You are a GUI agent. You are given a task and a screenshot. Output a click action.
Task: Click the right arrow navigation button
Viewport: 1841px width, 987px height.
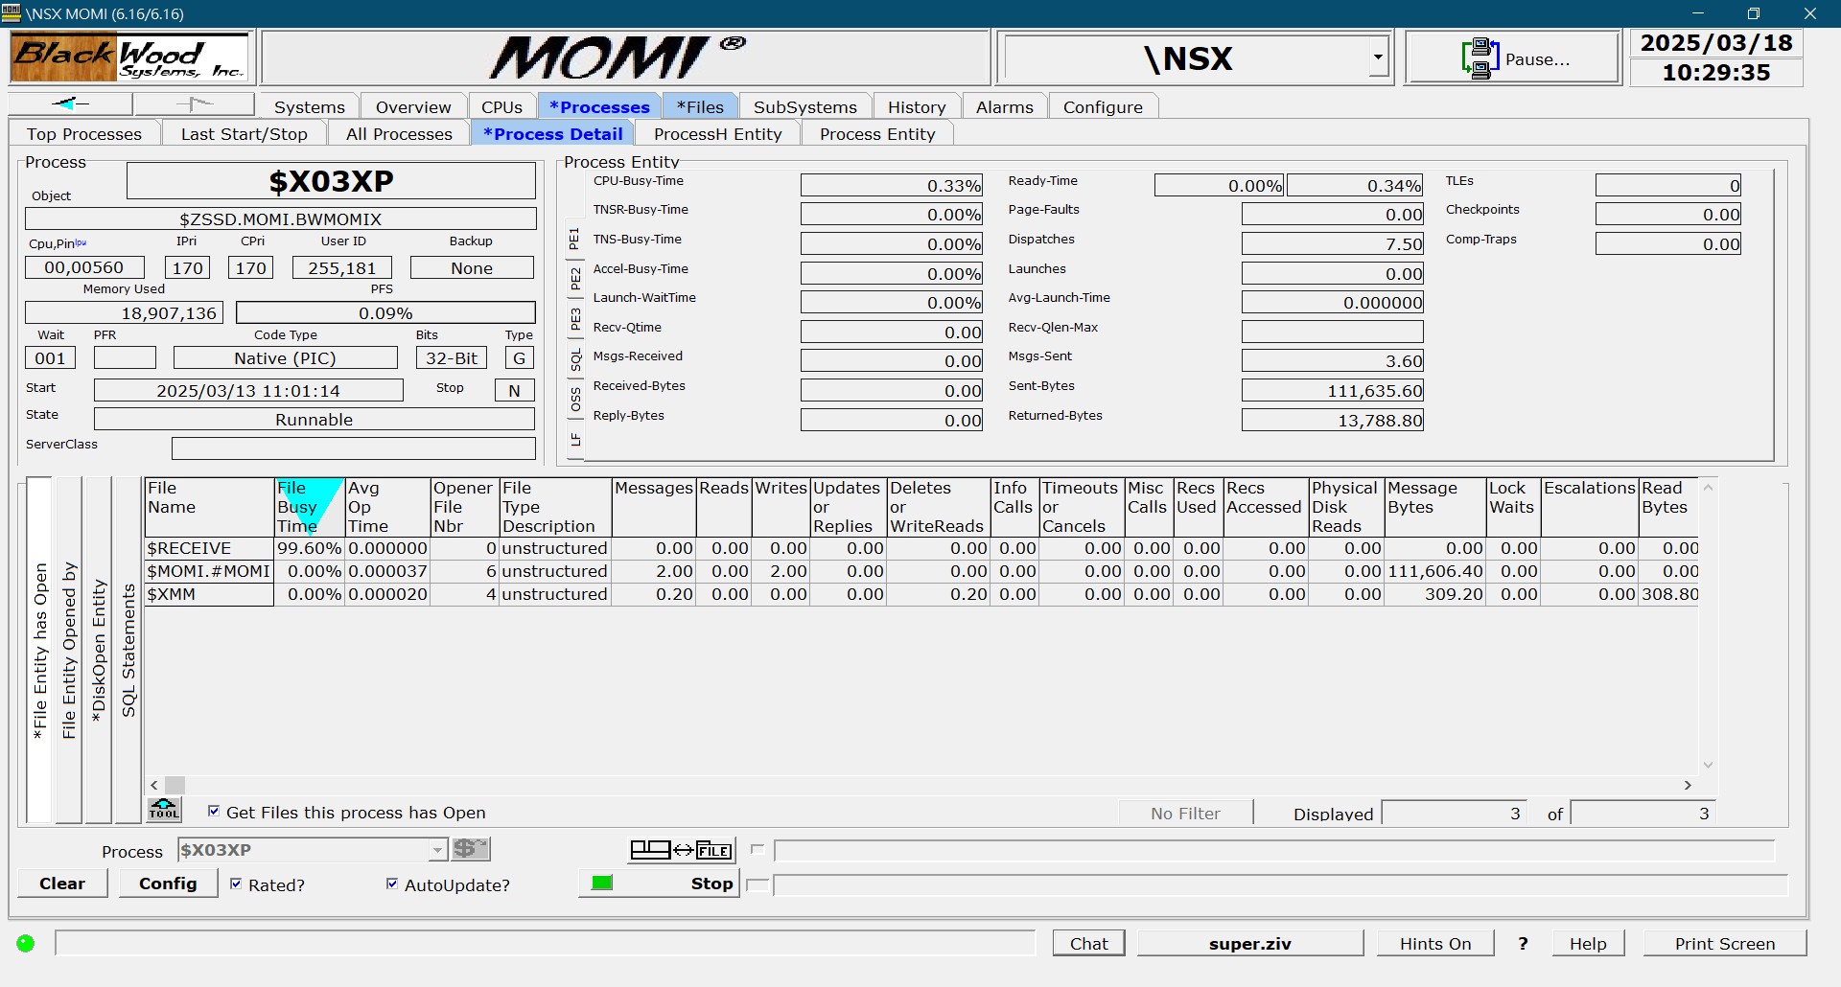tap(195, 103)
